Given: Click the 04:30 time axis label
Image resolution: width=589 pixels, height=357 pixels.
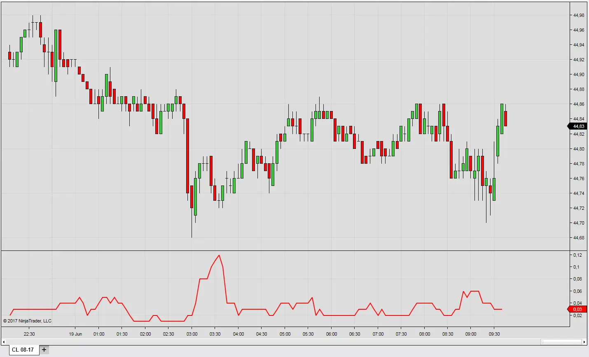Looking at the screenshot, I should (262, 334).
